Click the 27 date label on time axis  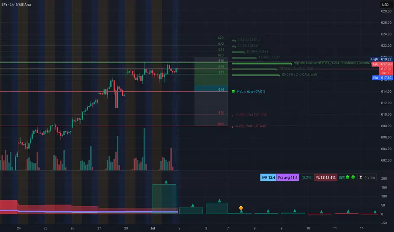[99, 228]
